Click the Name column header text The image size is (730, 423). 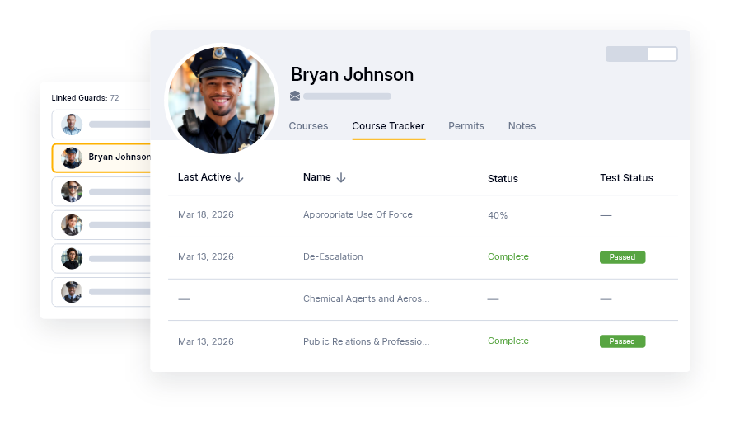pyautogui.click(x=317, y=177)
